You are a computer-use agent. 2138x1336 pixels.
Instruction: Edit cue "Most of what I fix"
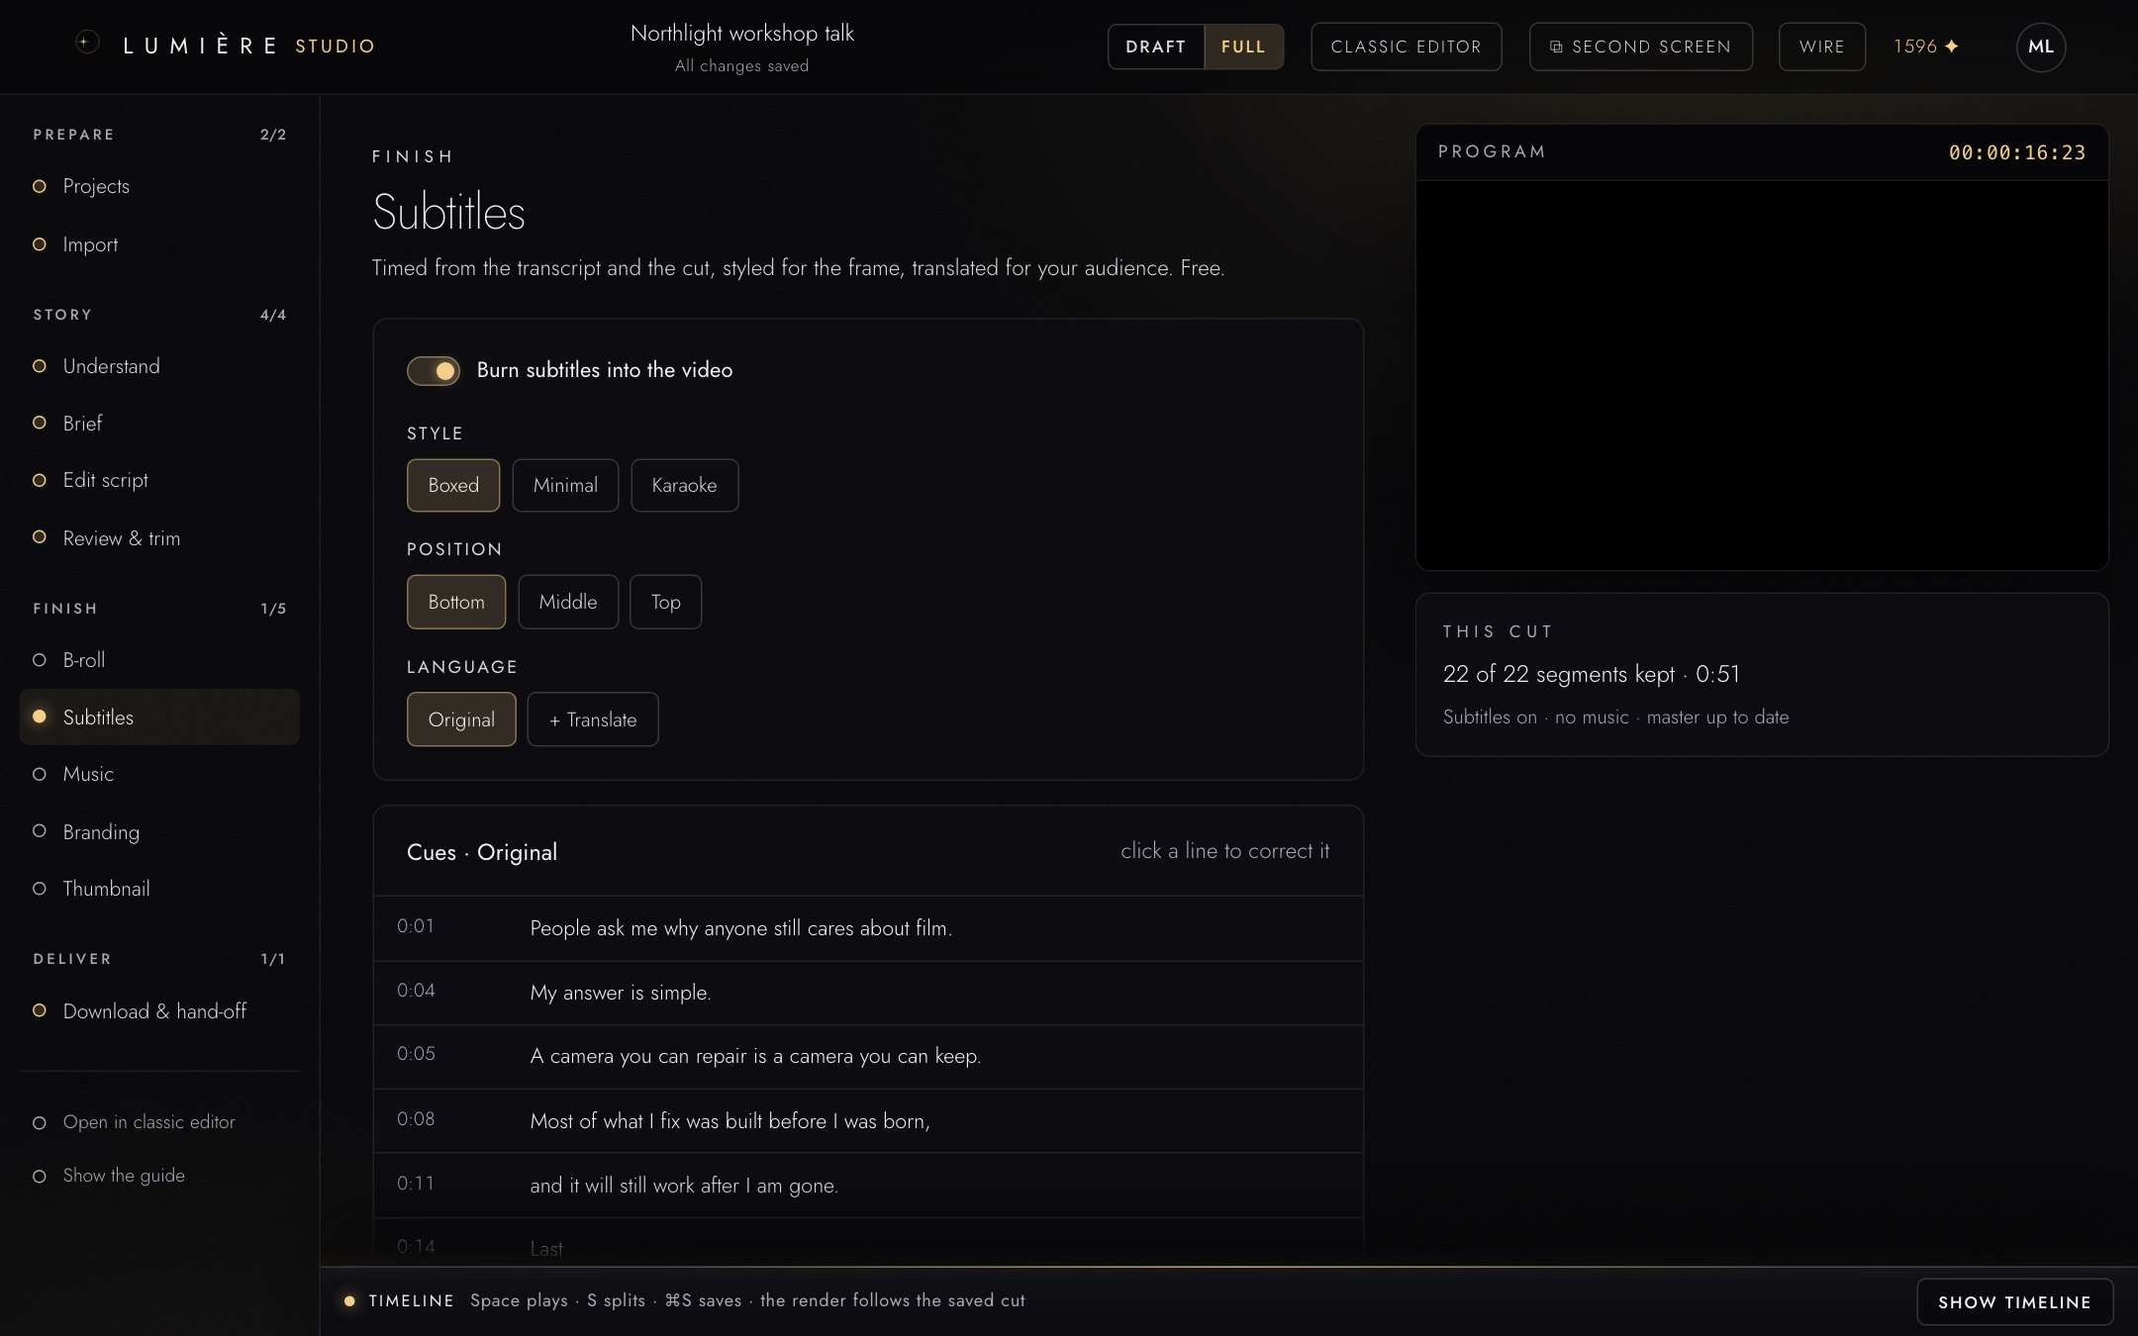tap(868, 1120)
